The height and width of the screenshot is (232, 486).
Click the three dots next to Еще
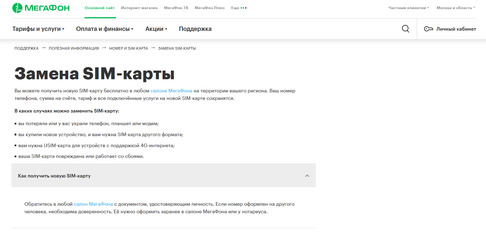244,8
